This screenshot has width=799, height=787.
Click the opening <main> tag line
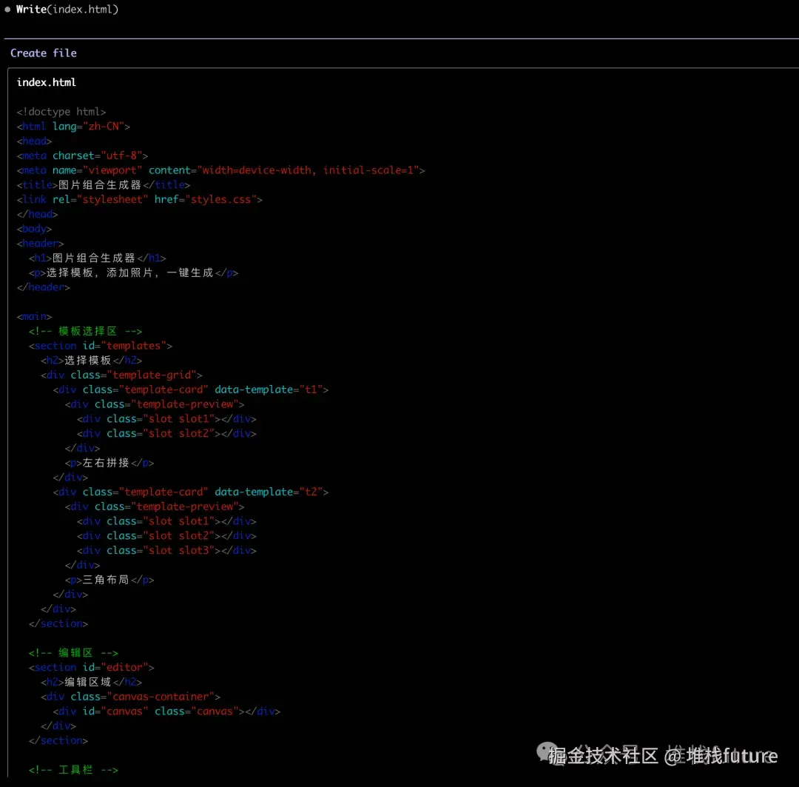tap(34, 317)
